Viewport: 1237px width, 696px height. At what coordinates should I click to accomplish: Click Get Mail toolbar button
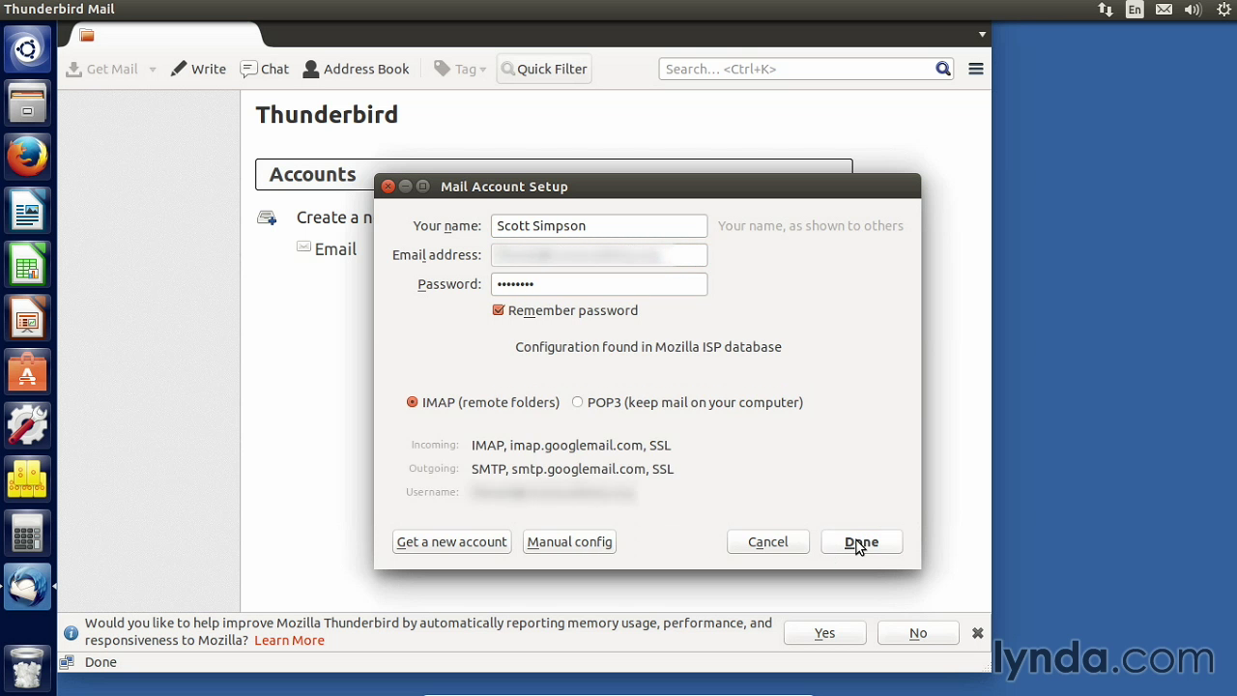tap(102, 69)
